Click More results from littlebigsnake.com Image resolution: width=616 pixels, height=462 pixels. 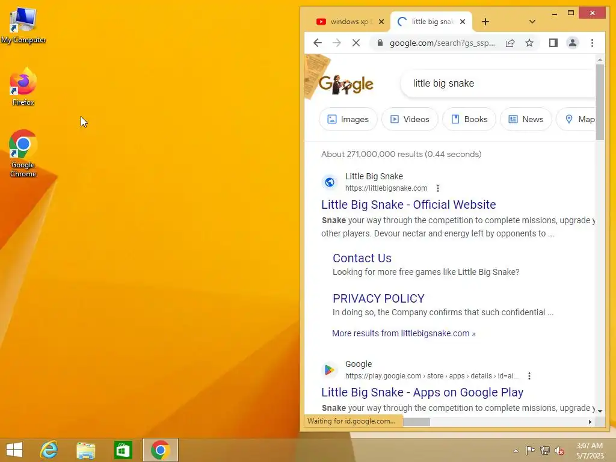click(404, 333)
